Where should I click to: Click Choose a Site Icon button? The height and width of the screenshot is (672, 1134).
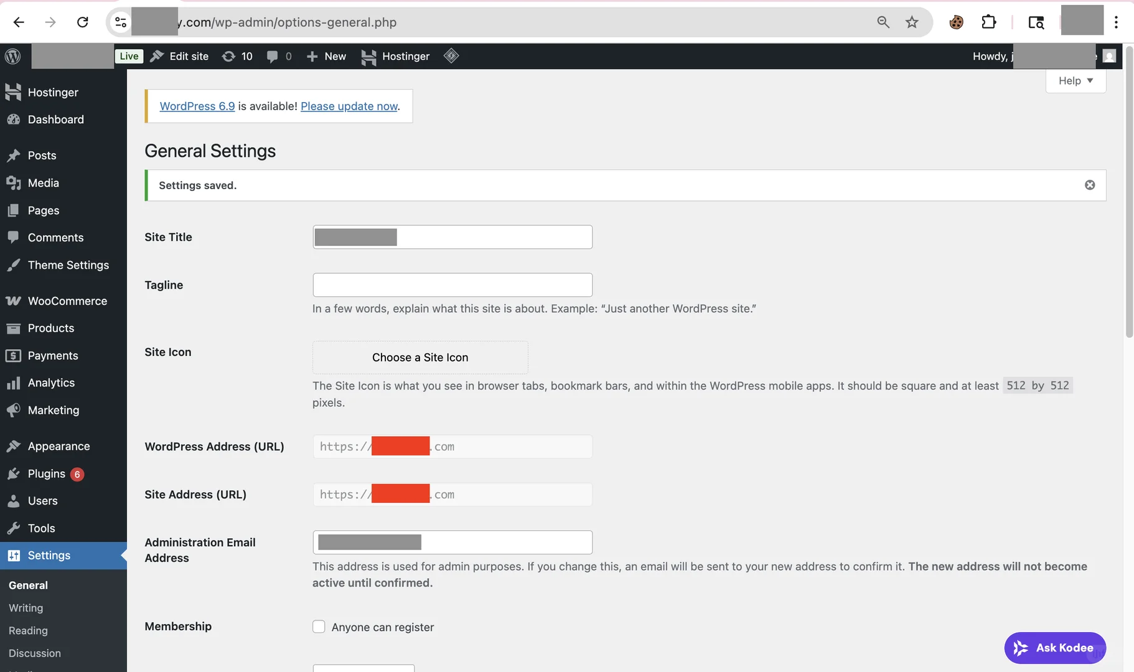pyautogui.click(x=420, y=357)
